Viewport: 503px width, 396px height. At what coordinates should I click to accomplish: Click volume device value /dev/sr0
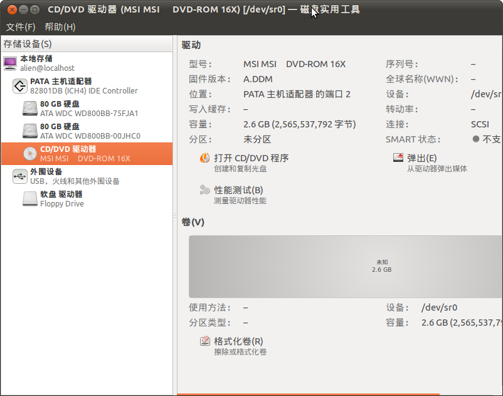click(439, 308)
